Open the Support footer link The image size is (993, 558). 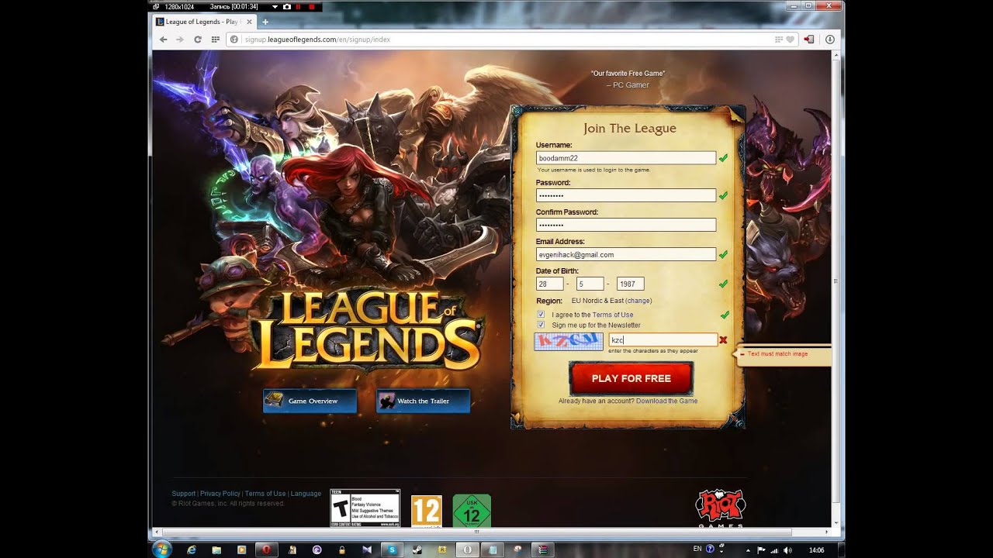(x=184, y=494)
